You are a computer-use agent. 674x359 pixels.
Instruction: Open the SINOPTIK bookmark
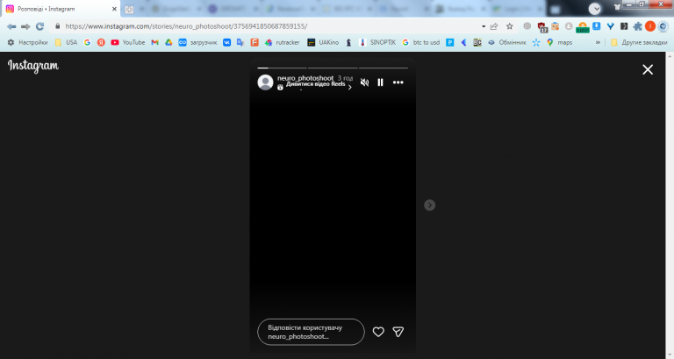[377, 42]
